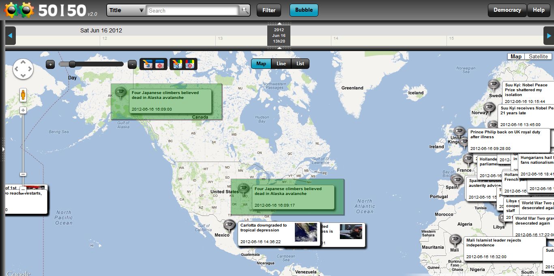Click the hour 14 tick on timeline
Viewport: 554px width, 276px height.
pos(335,39)
